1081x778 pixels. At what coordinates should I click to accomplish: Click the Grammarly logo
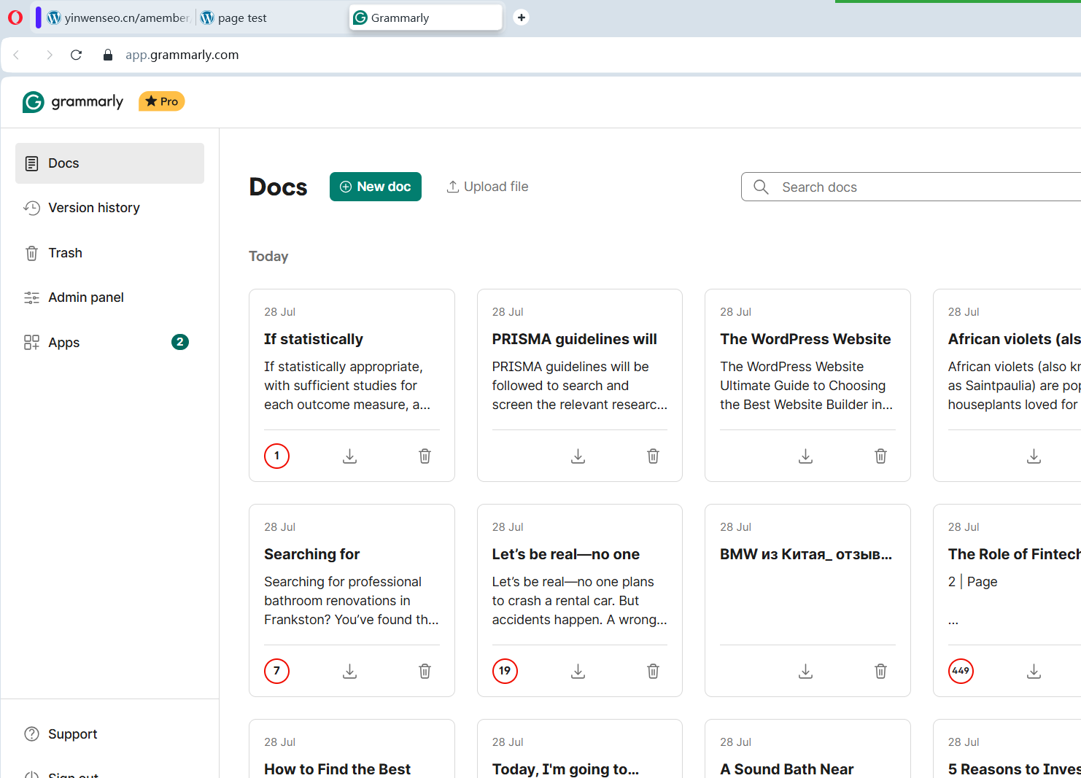73,102
